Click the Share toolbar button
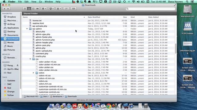 click(x=66, y=9)
